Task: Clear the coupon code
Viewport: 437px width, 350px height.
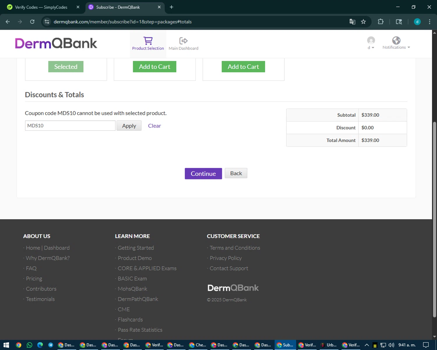Action: coord(154,126)
